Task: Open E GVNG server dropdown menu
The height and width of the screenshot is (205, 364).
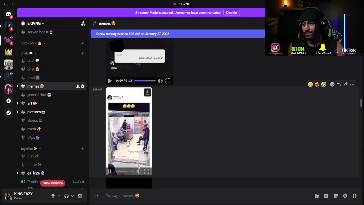Action: [36, 23]
